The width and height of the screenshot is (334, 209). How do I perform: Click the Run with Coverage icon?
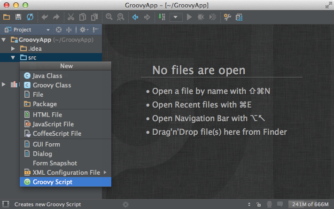click(x=213, y=17)
